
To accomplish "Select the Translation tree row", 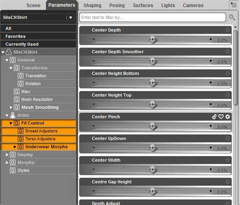I will coord(38,76).
